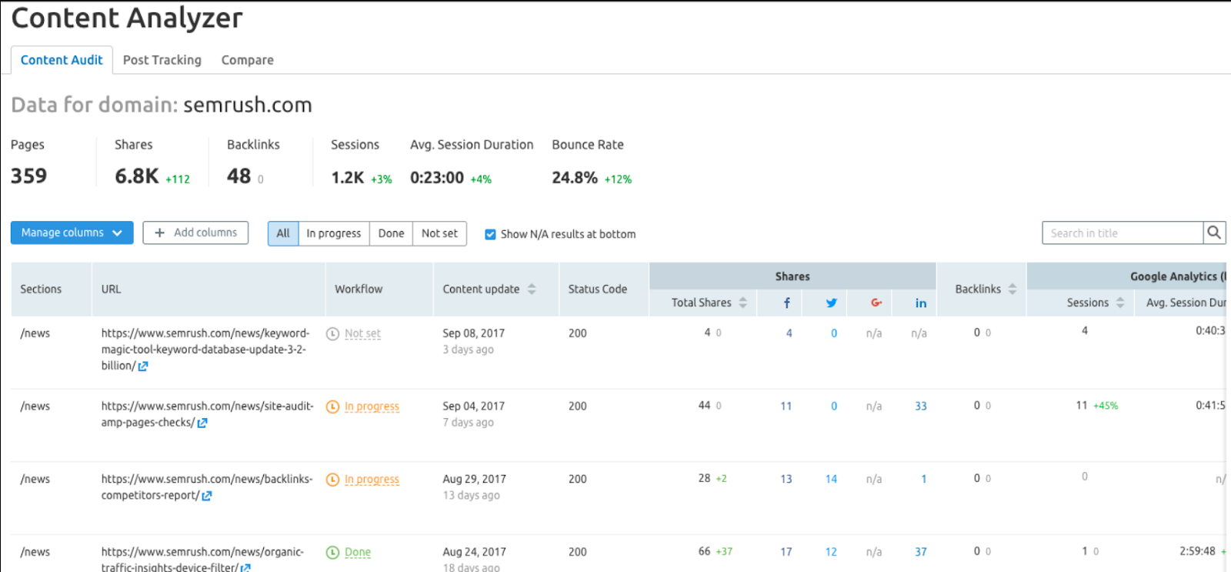This screenshot has width=1231, height=572.
Task: Open Done workflow status dropdown in fourth row
Action: [x=357, y=553]
